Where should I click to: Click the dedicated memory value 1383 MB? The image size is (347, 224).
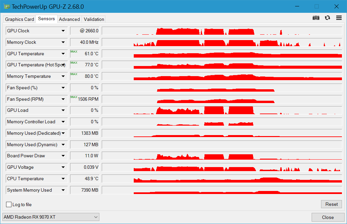85,133
